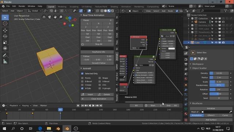This screenshot has width=234, height=132.
Task: Click Clear Animation button
Action: 97,99
